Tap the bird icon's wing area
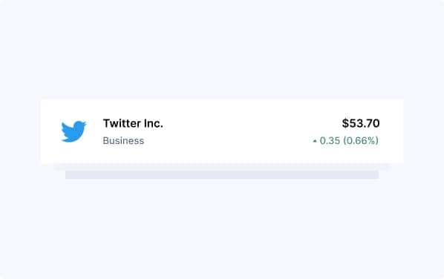 68,131
